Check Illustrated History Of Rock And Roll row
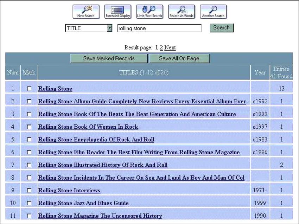The width and height of the screenshot is (299, 224). coord(29,165)
